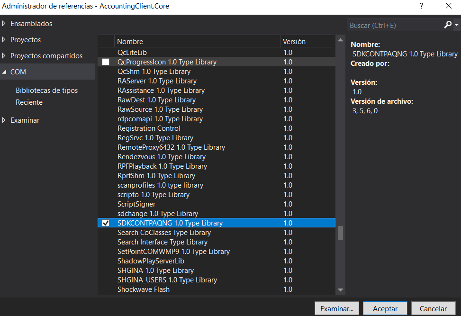Click the SDKCONTPAQNG 1.0 Type Library row name
Viewport: 461px width, 316px height.
[x=170, y=223]
